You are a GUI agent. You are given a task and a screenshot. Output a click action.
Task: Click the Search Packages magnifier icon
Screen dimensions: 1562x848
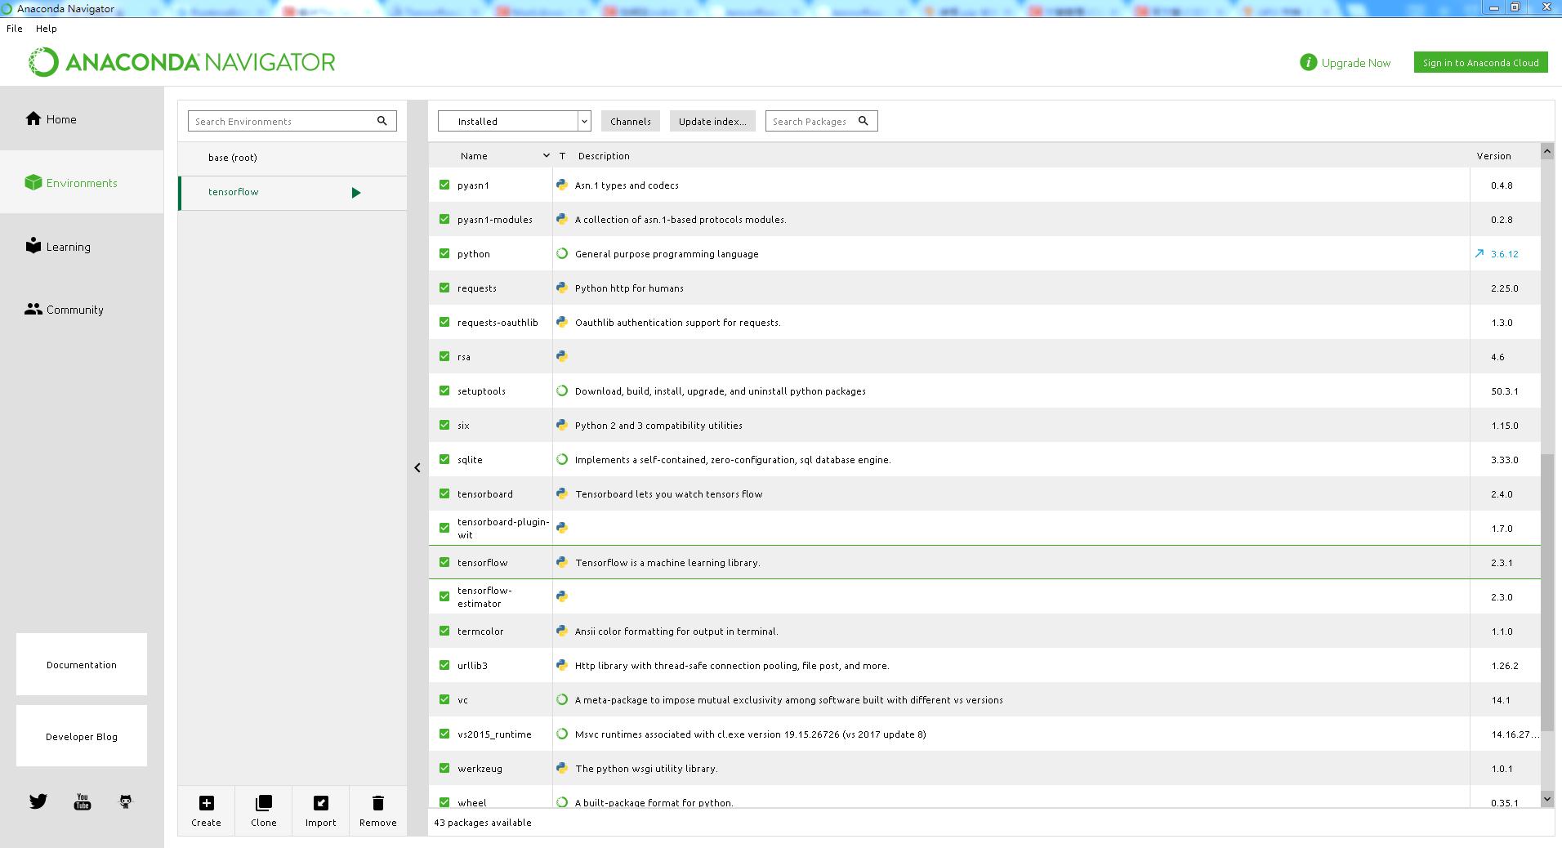point(863,121)
